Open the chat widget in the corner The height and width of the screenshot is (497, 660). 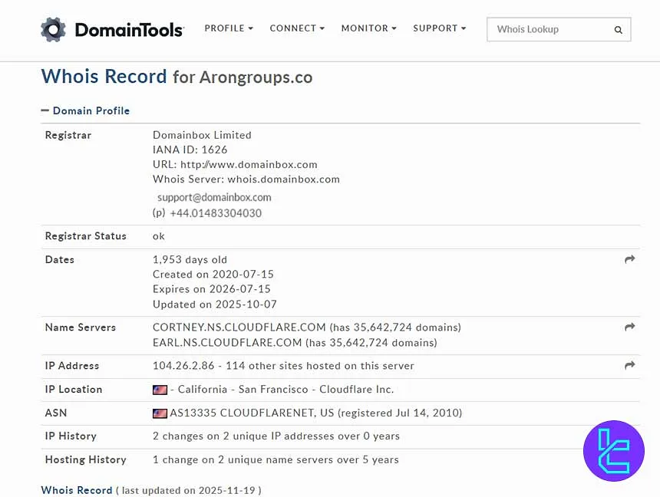(613, 451)
